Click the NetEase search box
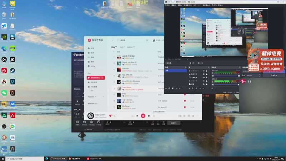The width and height of the screenshot is (286, 161). point(130,40)
